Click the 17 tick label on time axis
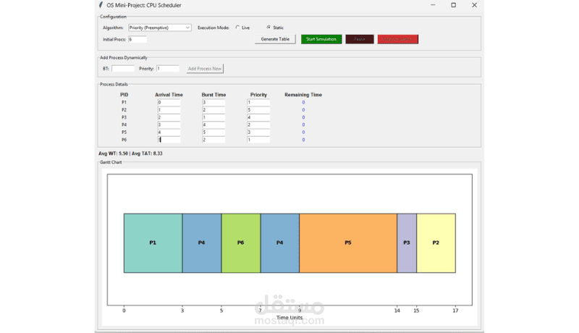This screenshot has height=333, width=579. click(x=455, y=311)
